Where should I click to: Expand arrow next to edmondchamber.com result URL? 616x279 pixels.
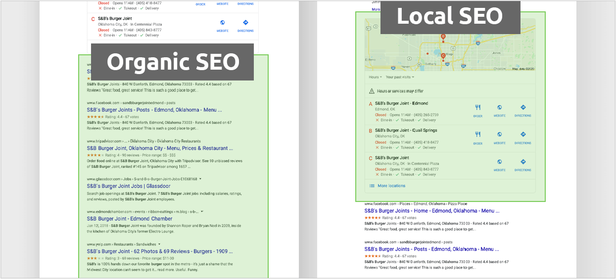point(202,211)
